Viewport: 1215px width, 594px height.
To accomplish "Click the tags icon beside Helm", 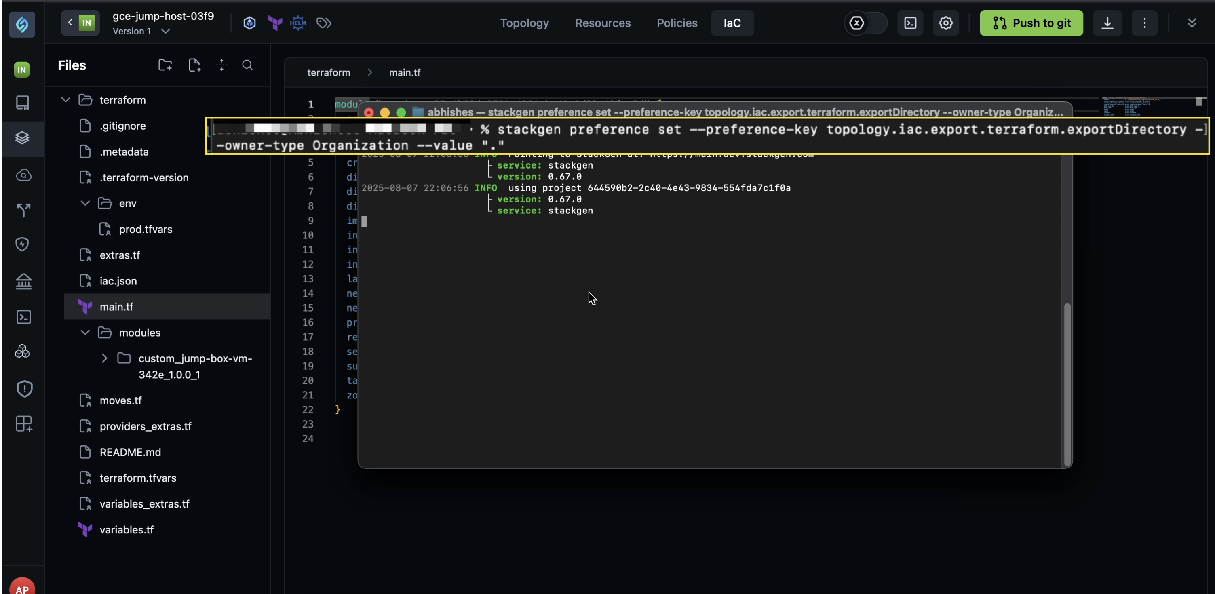I will point(324,23).
